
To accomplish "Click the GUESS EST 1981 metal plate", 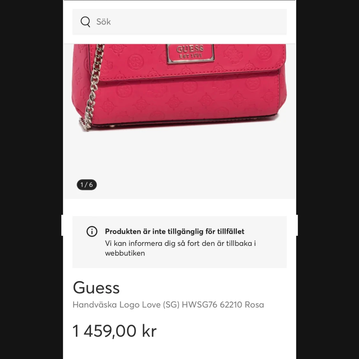I will (x=191, y=53).
